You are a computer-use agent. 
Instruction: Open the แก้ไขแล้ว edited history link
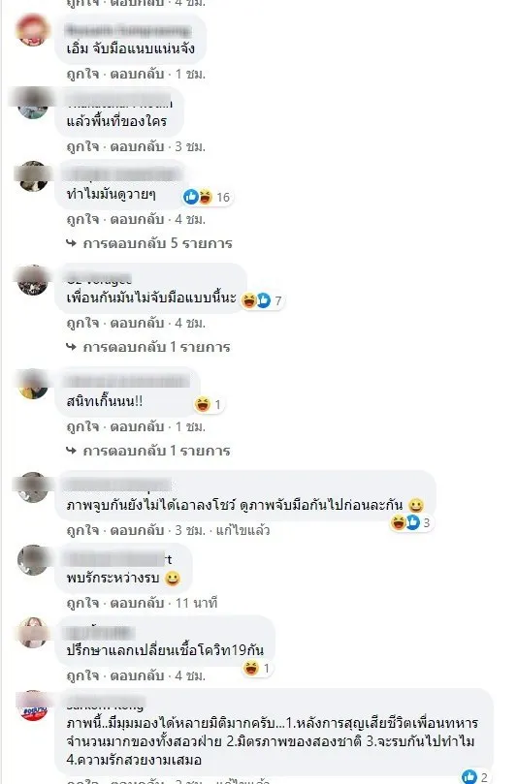(x=242, y=530)
